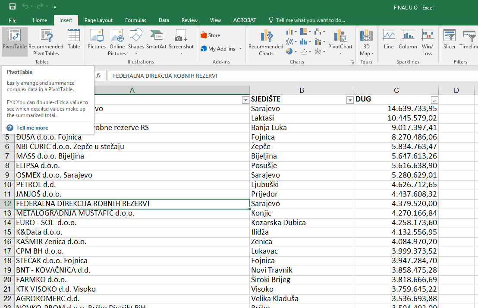Image resolution: width=478 pixels, height=308 pixels.
Task: Insert a Slicer filter
Action: tap(450, 39)
